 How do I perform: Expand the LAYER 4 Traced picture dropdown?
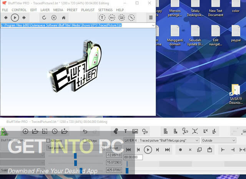point(197,141)
